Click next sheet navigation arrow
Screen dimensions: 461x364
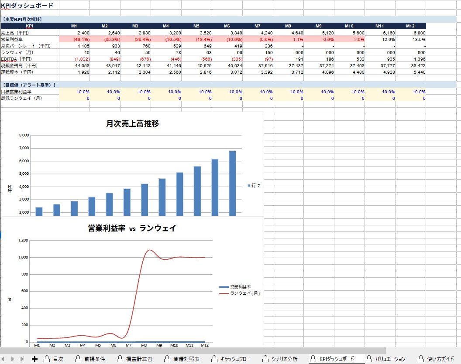click(x=13, y=359)
